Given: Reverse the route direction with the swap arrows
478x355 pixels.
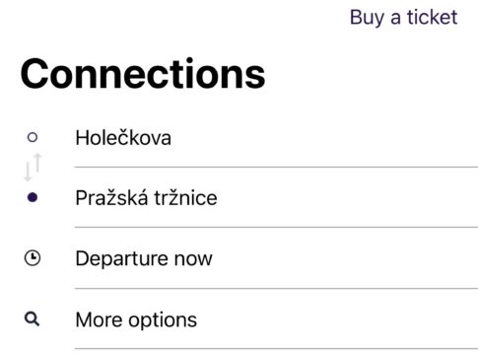Looking at the screenshot, I should [33, 167].
